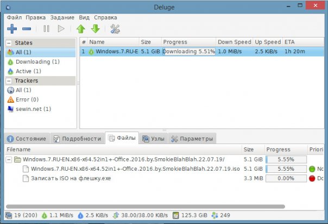Select the .iso file row
This screenshot has height=224, width=328.
point(164,169)
